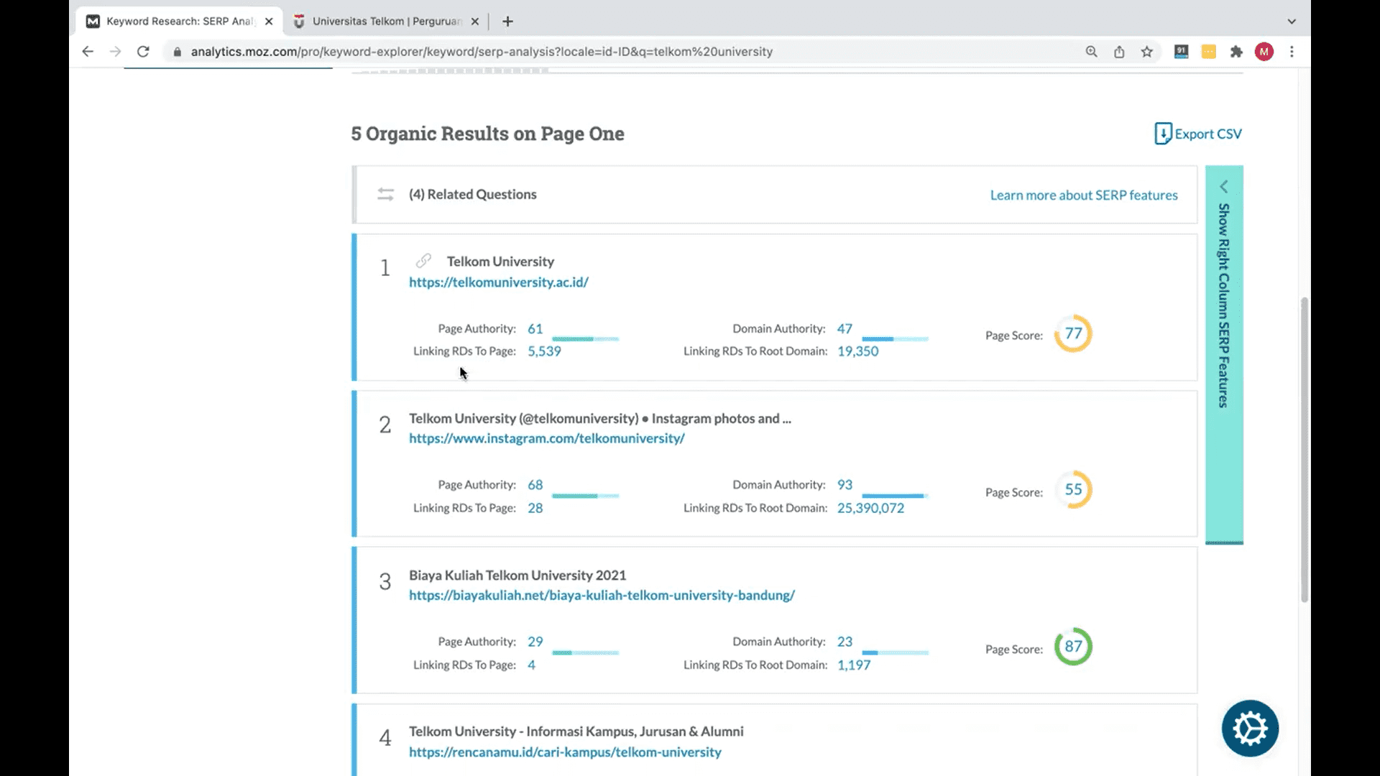The image size is (1380, 776).
Task: Expand Show Right Column SERP Features panel
Action: click(x=1224, y=354)
